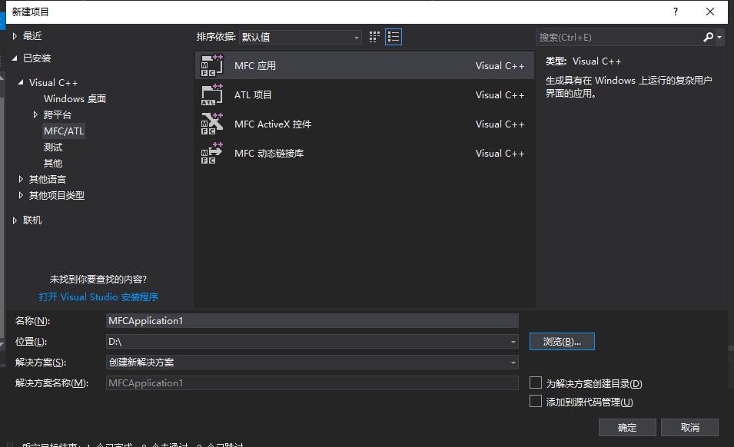Click the 其他语言 tree label

[48, 179]
